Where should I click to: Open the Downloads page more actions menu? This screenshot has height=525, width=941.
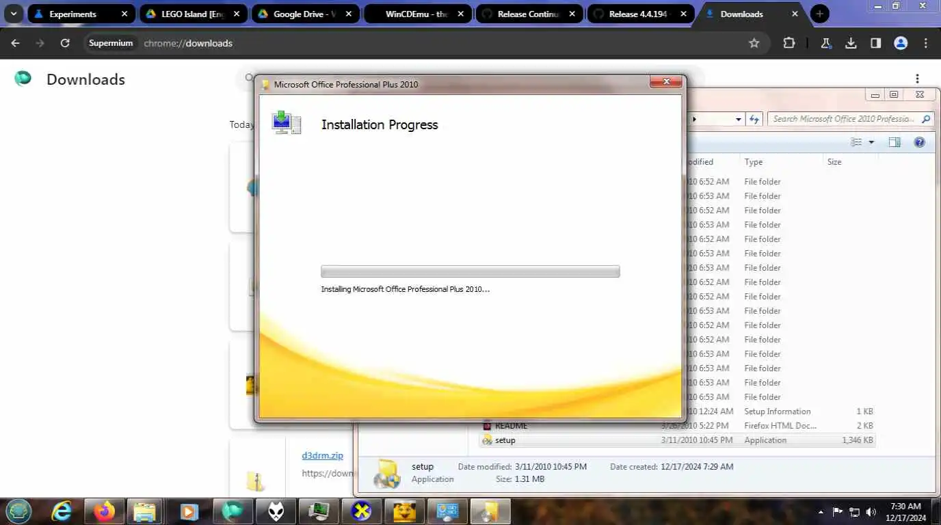[x=917, y=79]
